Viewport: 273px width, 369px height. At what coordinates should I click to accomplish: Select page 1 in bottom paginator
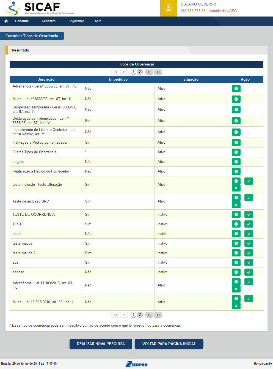click(133, 315)
